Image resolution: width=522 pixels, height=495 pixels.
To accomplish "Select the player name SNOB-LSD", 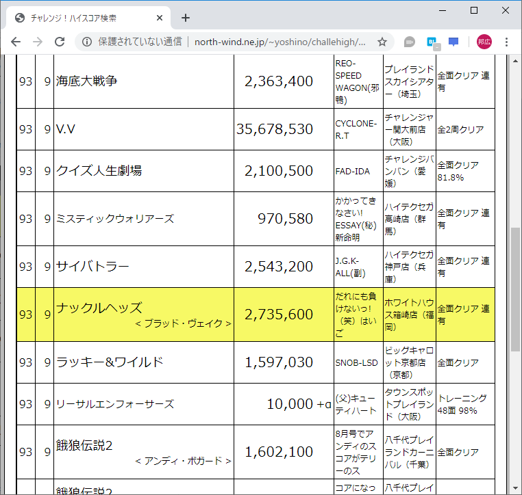I will tap(356, 363).
